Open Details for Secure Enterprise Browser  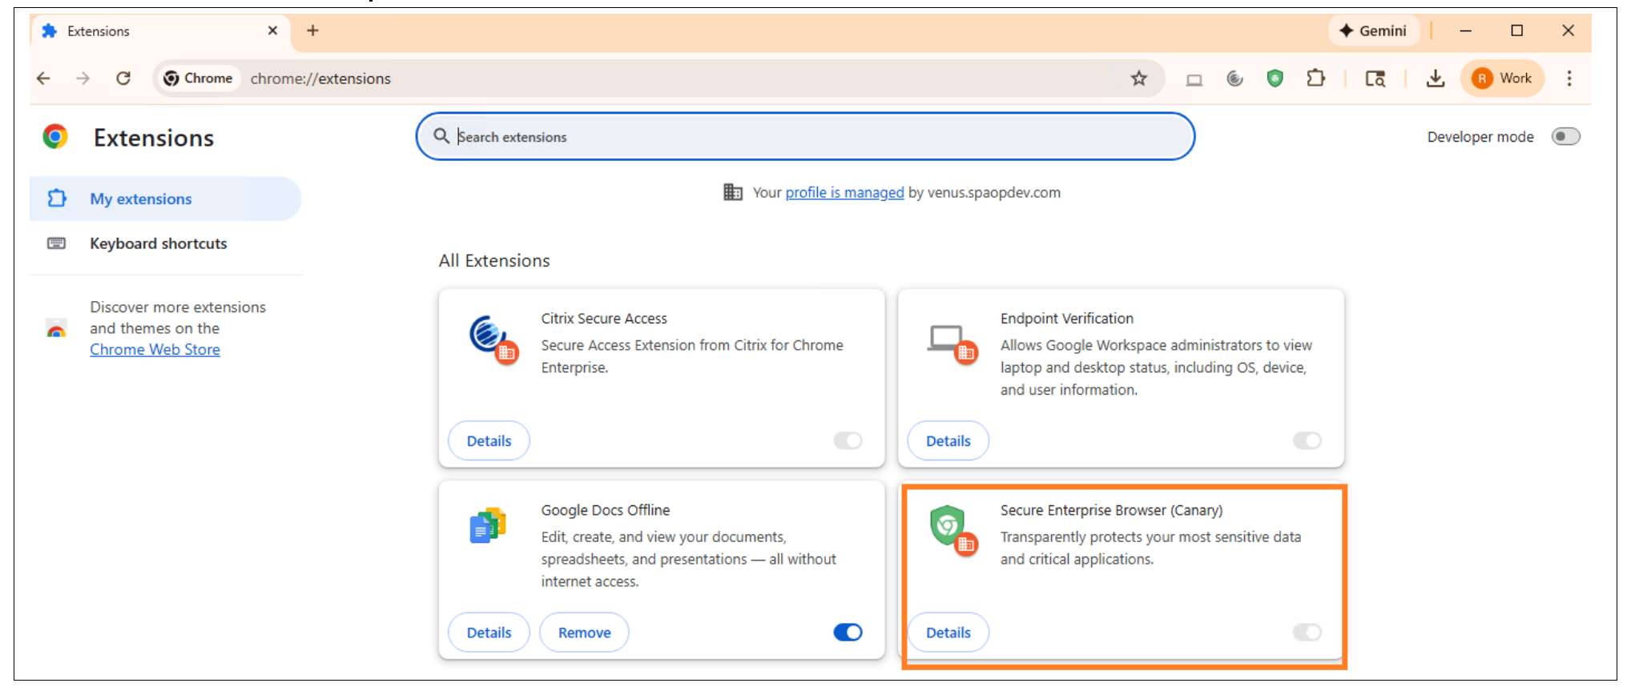948,633
